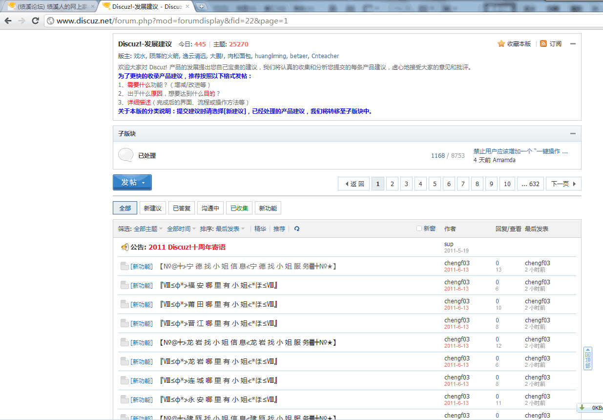Click the megaphone icon beside 公告
The image size is (603, 420).
(x=125, y=247)
